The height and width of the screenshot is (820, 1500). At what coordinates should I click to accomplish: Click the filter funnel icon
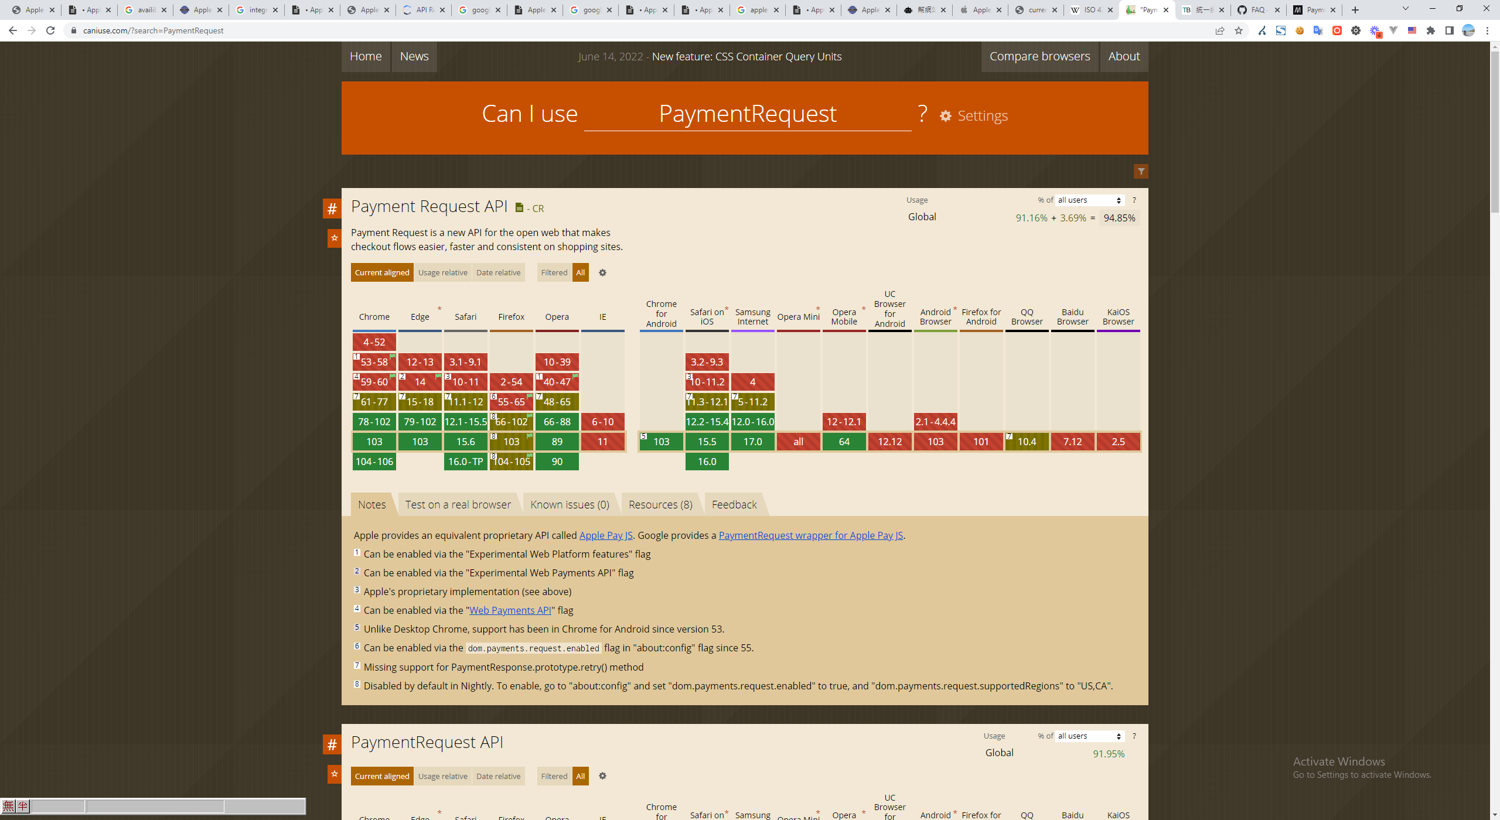point(1141,172)
